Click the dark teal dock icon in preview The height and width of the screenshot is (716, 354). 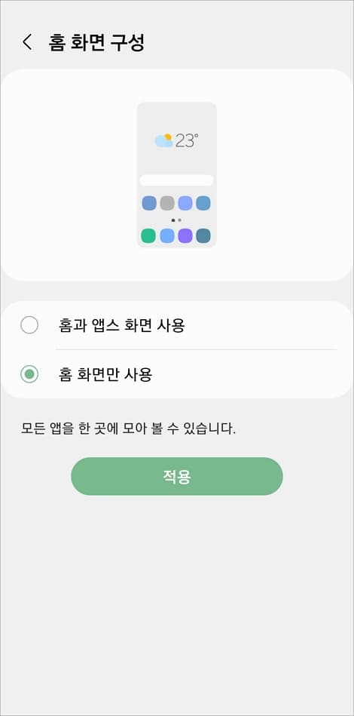pyautogui.click(x=203, y=235)
